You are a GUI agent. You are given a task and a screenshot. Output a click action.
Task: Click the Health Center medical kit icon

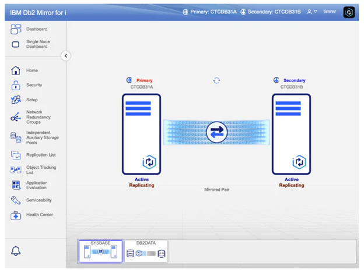tap(16, 215)
